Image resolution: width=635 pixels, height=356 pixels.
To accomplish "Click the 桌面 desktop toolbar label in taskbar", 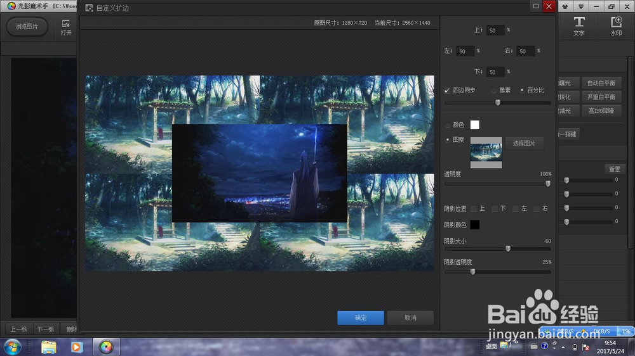I will (491, 346).
